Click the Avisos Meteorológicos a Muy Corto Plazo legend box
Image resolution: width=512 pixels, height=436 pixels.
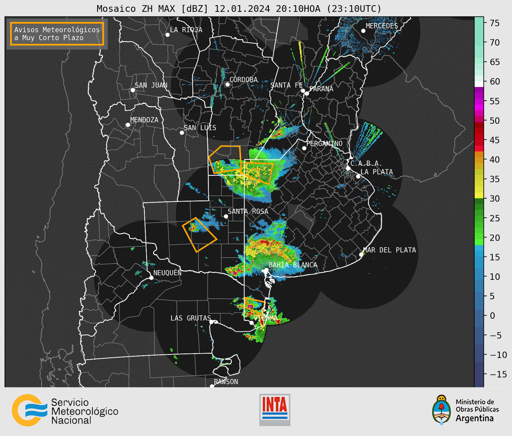[57, 34]
